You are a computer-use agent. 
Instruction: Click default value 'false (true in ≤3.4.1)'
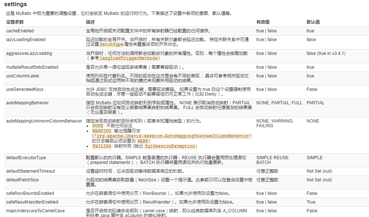pos(326,53)
